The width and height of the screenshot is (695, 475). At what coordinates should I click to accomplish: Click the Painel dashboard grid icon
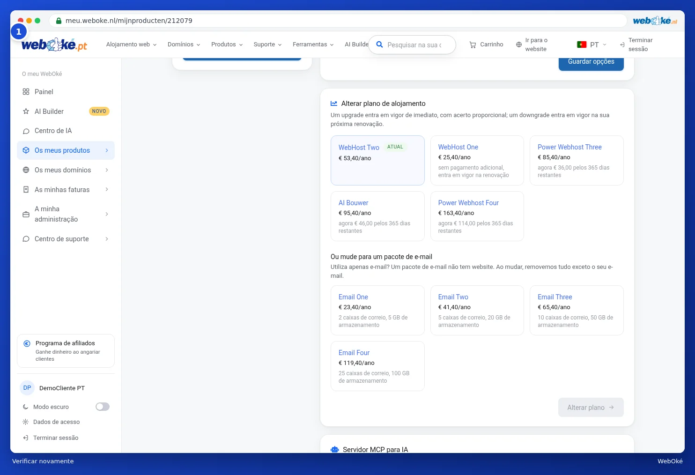(26, 92)
